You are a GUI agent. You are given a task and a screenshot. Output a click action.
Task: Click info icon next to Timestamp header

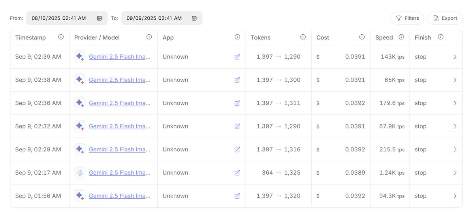click(x=61, y=37)
